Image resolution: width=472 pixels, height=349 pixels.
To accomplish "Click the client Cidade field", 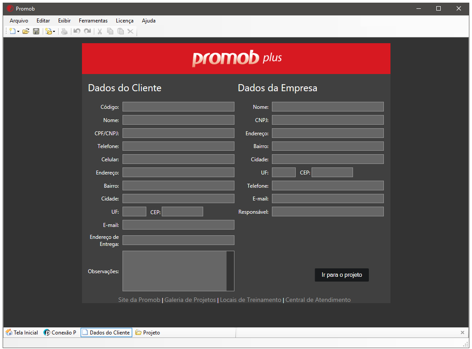I will tap(178, 199).
